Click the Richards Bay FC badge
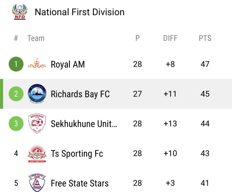Viewport: 232px width, 192px height. tap(37, 94)
